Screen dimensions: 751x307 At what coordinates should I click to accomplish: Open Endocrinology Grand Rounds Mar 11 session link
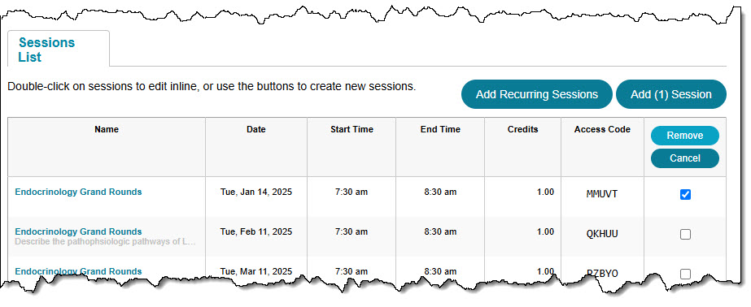coord(79,271)
